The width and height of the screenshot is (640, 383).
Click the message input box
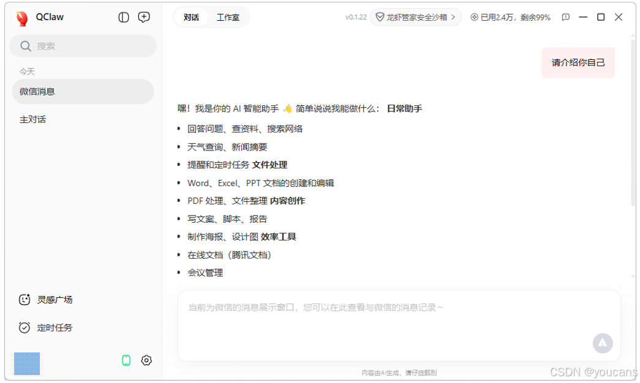coord(399,325)
